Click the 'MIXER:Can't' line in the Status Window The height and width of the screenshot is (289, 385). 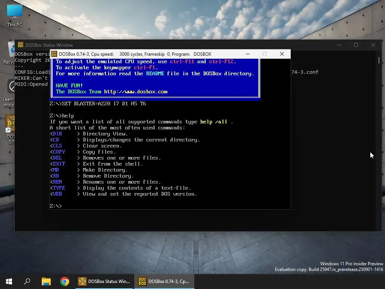tap(31, 78)
